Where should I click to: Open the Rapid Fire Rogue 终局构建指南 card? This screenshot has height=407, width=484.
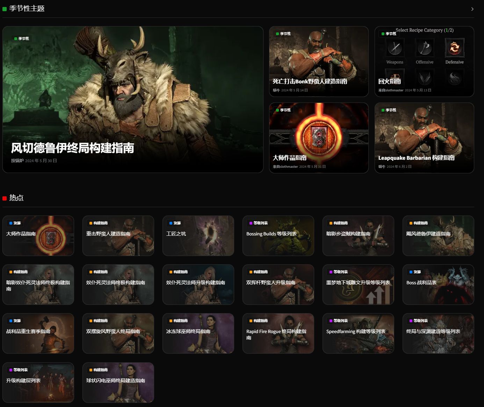pyautogui.click(x=278, y=333)
